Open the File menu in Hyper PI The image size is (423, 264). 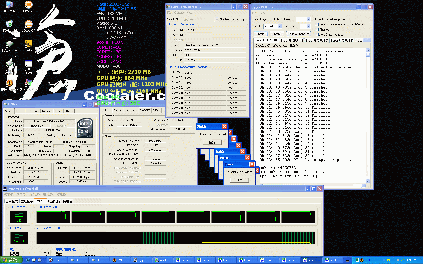pos(254,13)
